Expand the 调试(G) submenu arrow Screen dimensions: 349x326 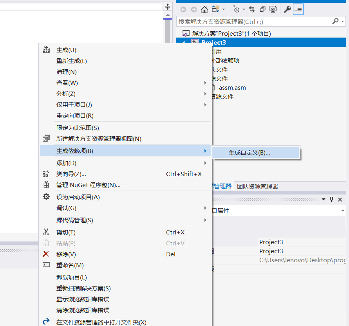(x=205, y=208)
